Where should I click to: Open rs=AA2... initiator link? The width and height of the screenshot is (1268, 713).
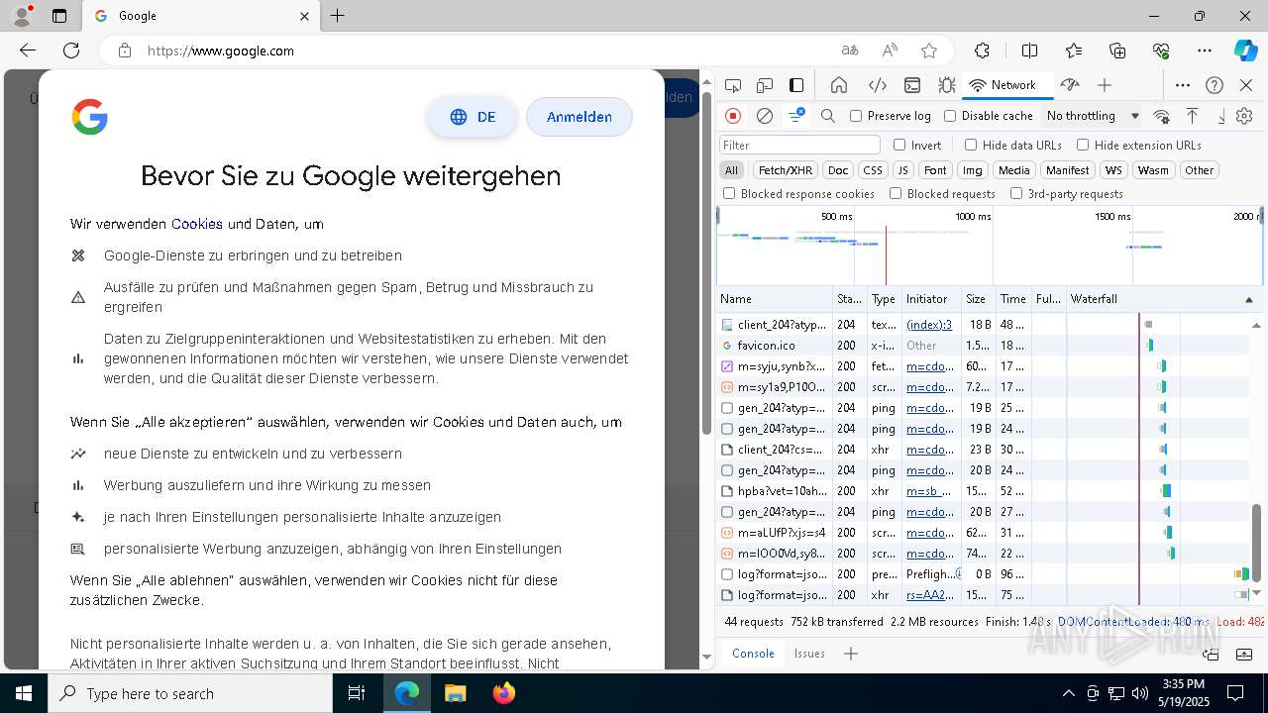(x=930, y=595)
